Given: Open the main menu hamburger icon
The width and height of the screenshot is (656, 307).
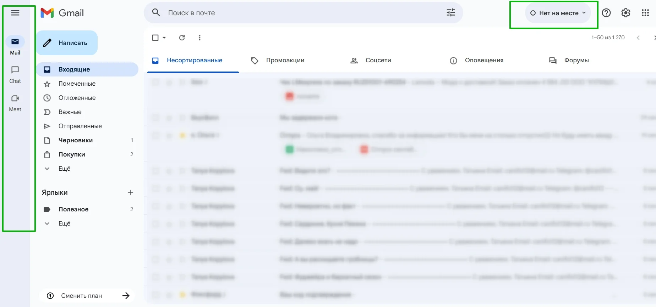Looking at the screenshot, I should tap(15, 13).
